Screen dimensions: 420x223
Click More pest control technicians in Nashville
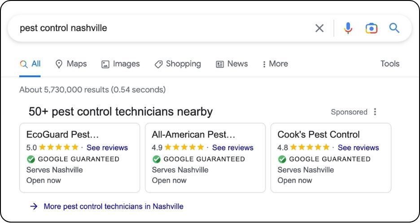pyautogui.click(x=114, y=206)
